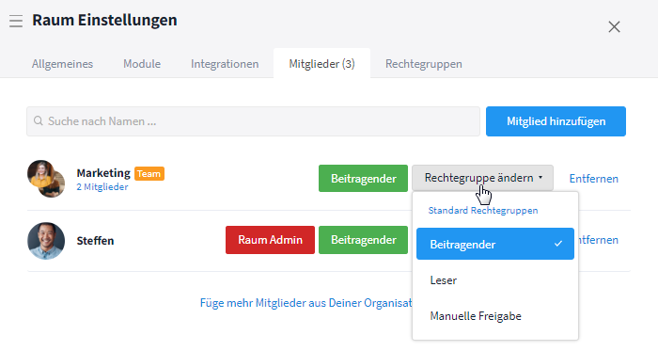Open the hamburger menu beside Raum Einstellungen
The height and width of the screenshot is (351, 658).
(16, 21)
